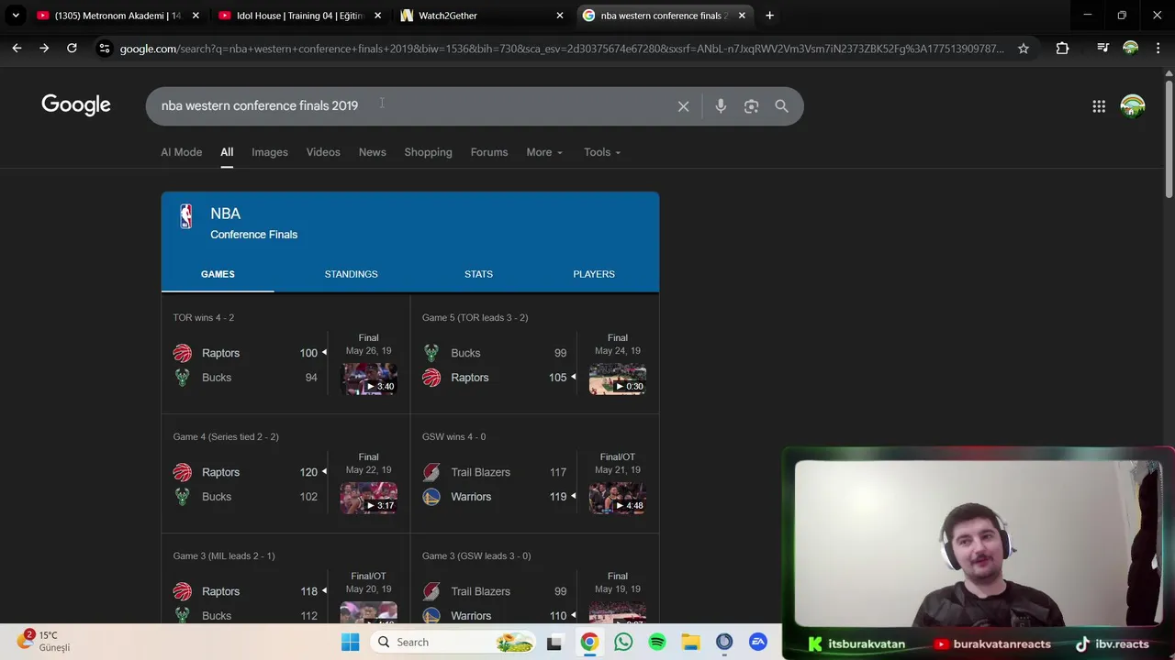Select the GAMES tab in NBA card
The image size is (1175, 660).
(x=218, y=274)
